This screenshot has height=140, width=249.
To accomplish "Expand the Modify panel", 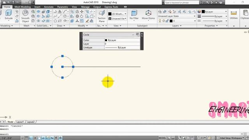I will 82,26.
